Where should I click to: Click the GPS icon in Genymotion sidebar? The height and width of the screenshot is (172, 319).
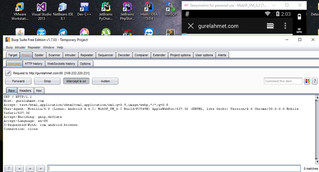[299, 30]
